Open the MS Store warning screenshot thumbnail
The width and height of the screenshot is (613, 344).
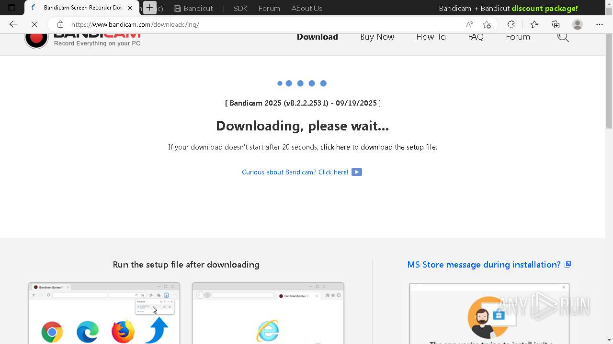point(489,313)
